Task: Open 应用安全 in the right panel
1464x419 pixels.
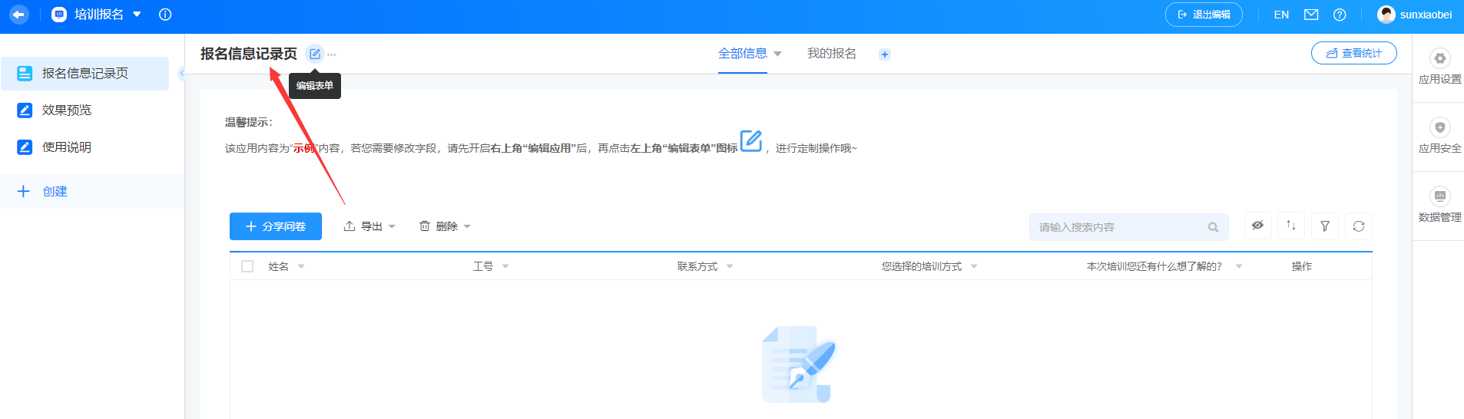Action: click(x=1439, y=136)
